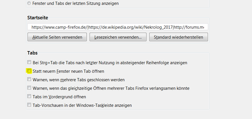Click the 'Standard wiederherstellen' button
252x119 pixels.
(179, 37)
